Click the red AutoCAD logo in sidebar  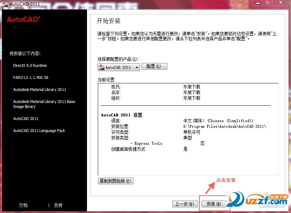(23, 19)
